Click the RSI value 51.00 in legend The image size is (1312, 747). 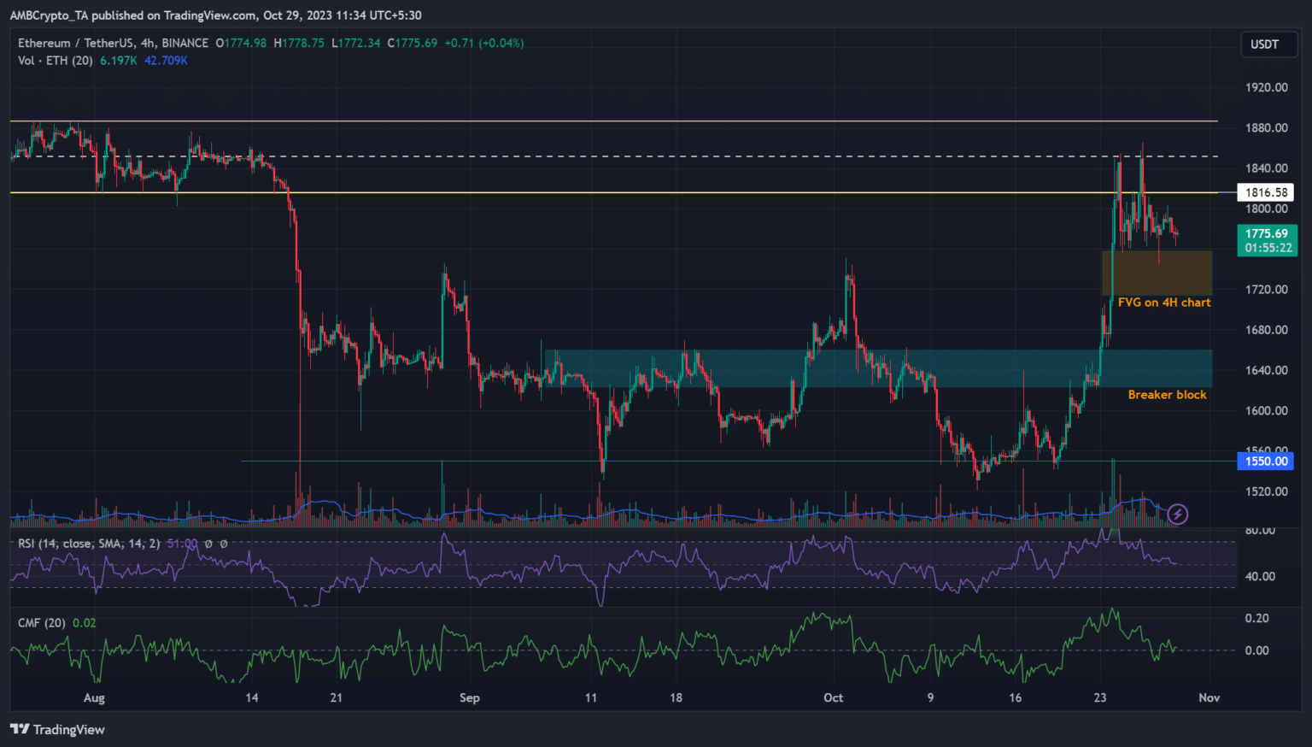coord(182,544)
